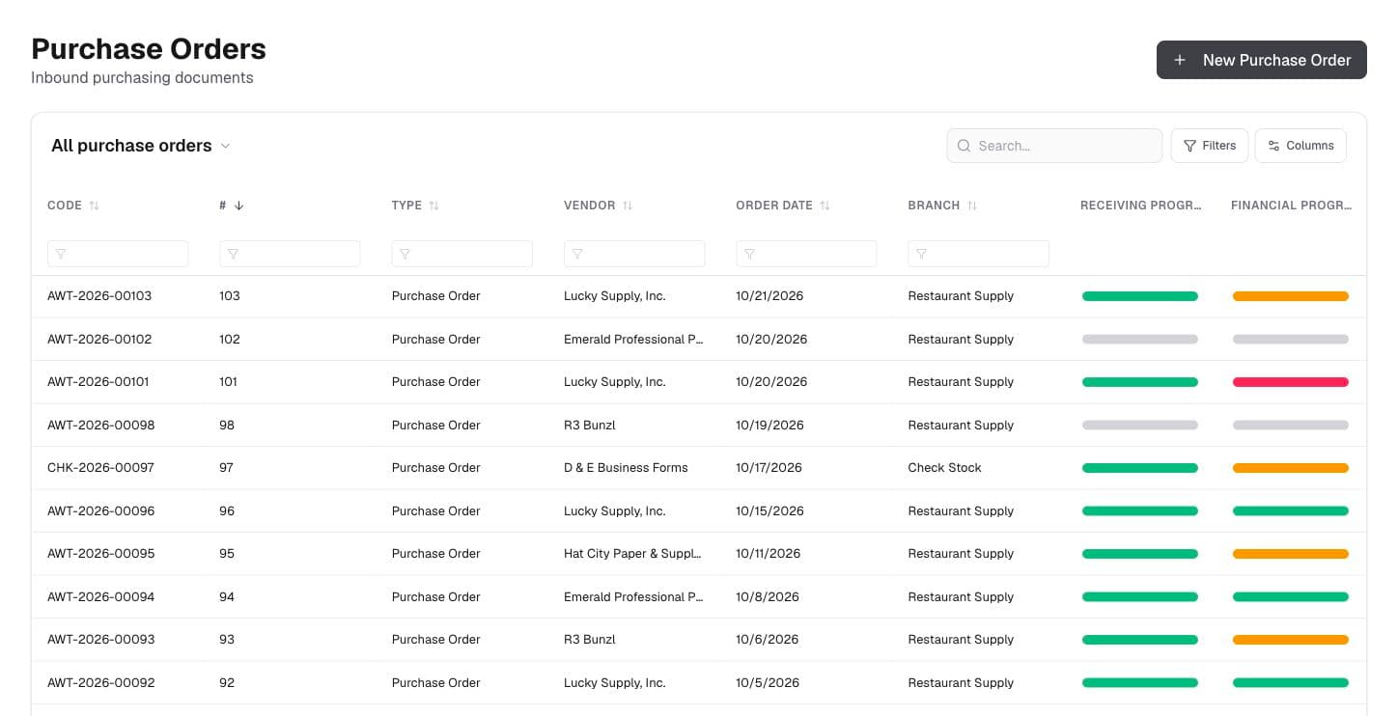Click receiving progress bar for AWT-2026-00098
This screenshot has width=1398, height=716.
pyautogui.click(x=1140, y=425)
